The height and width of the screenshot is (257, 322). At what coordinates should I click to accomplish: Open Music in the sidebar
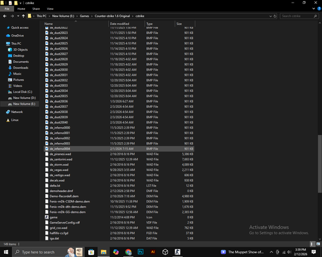click(x=17, y=74)
